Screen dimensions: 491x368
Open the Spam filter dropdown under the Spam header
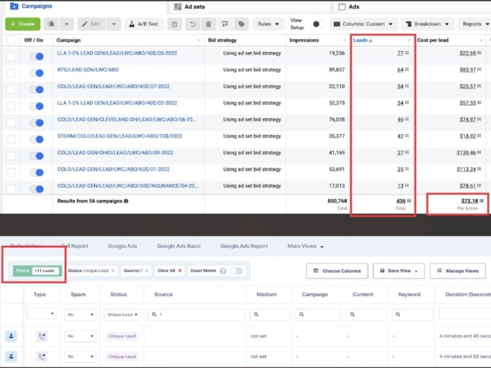pos(80,315)
